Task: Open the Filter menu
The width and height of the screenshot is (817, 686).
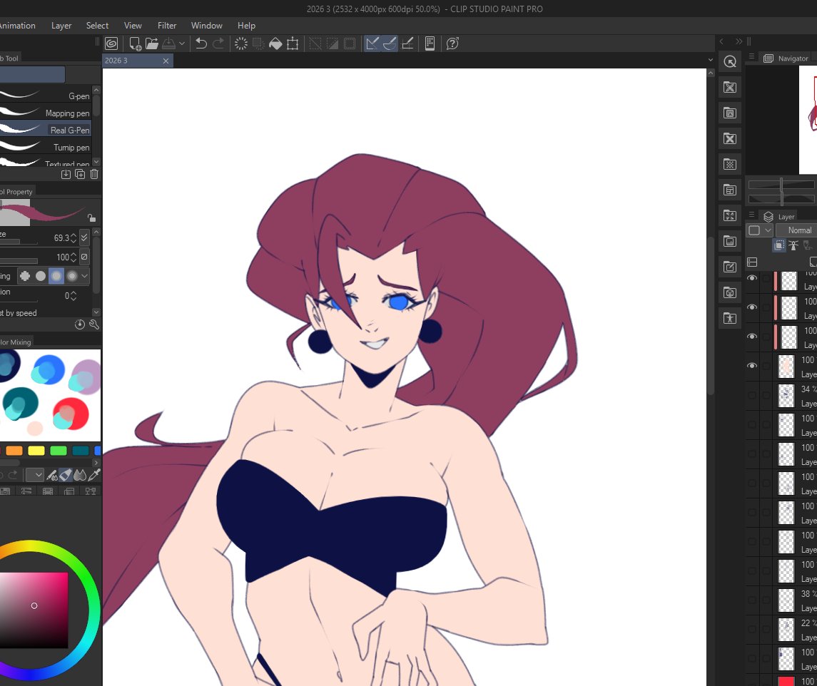Action: [x=167, y=26]
